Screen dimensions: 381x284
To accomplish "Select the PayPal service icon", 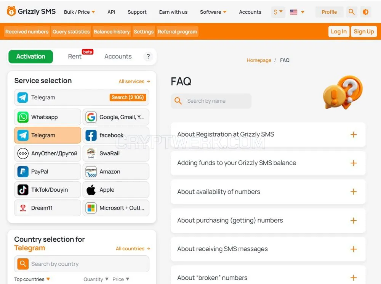I will 23,171.
